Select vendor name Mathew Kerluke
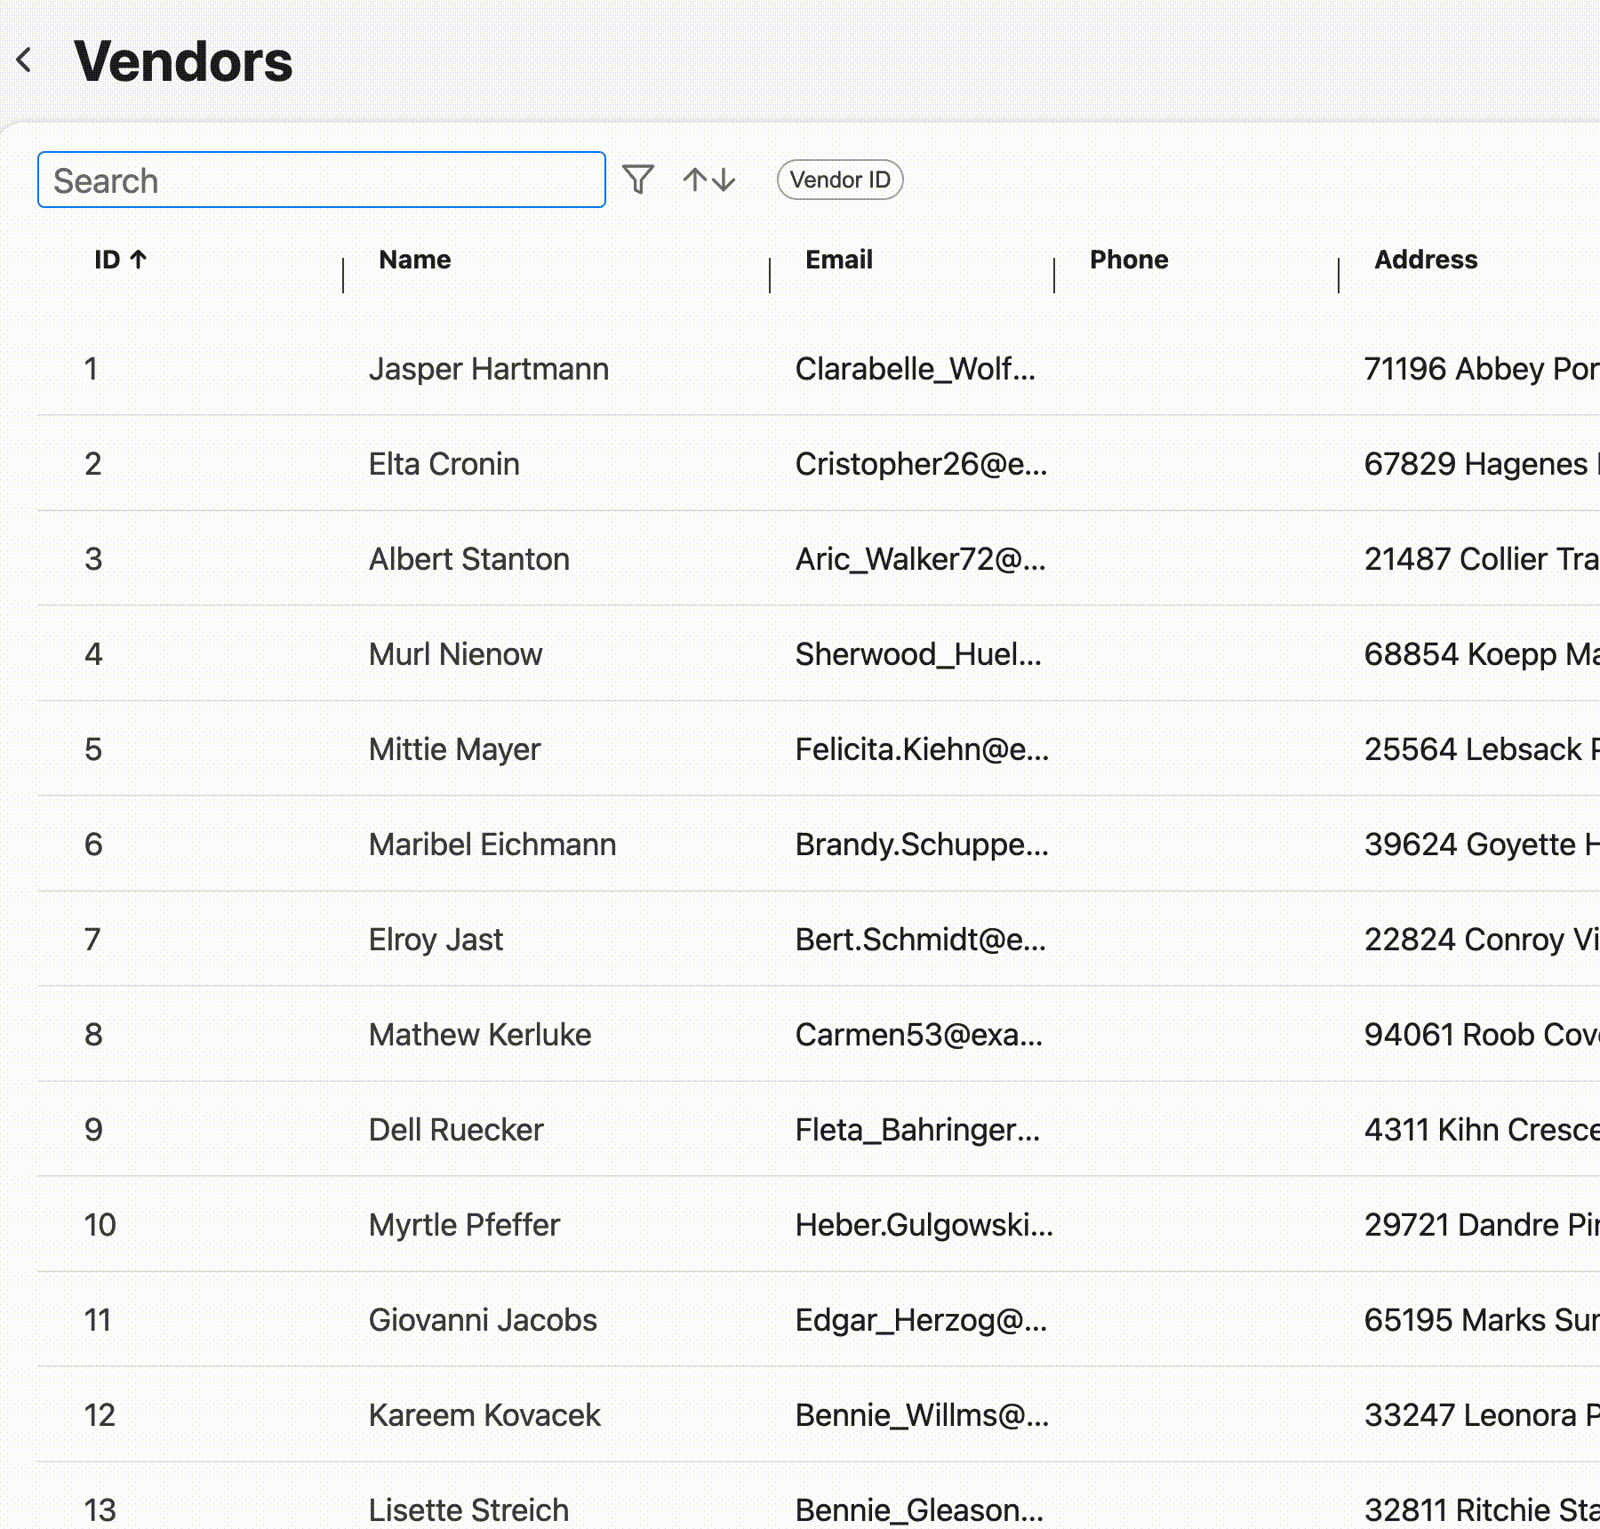This screenshot has height=1529, width=1600. click(480, 1035)
